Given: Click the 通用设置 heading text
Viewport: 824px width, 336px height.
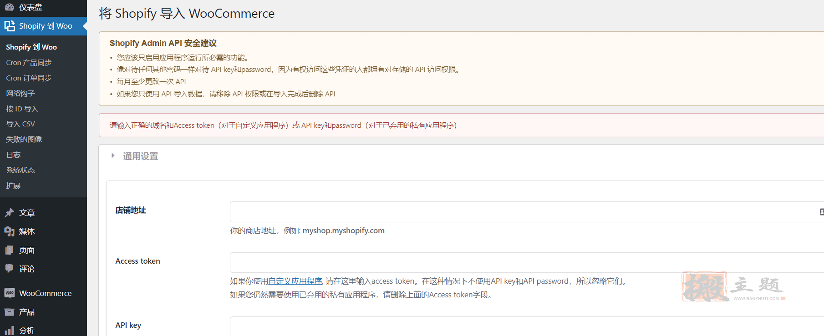Looking at the screenshot, I should (x=141, y=156).
